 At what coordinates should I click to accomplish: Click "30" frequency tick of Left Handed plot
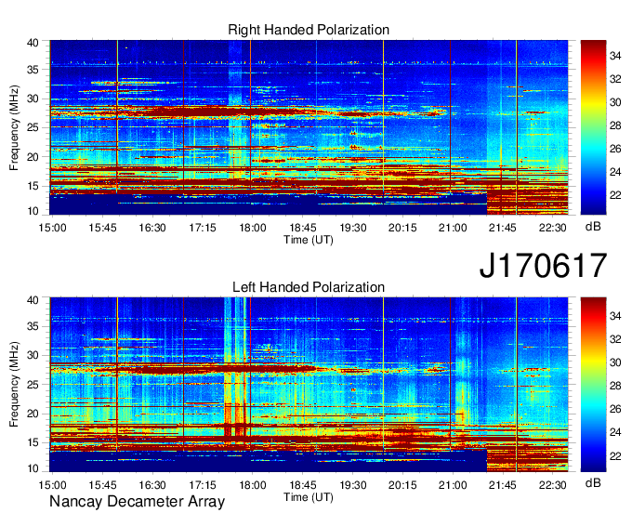pos(33,355)
